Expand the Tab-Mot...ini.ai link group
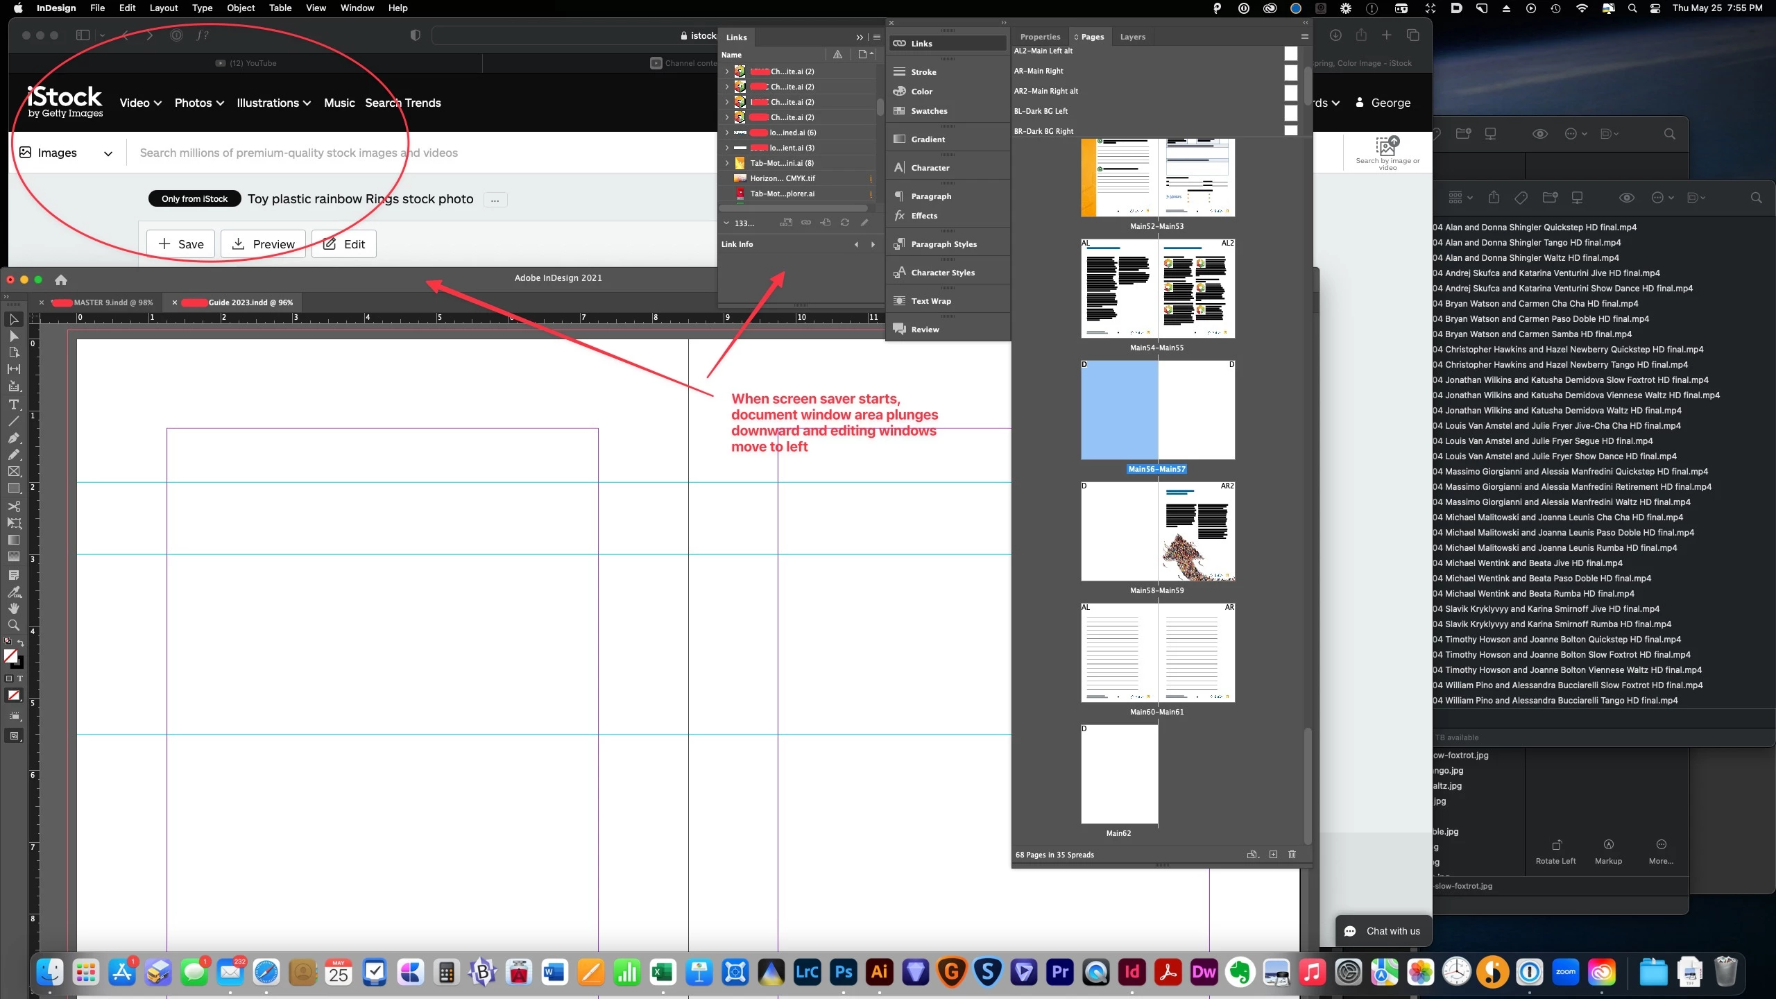The height and width of the screenshot is (999, 1776). pos(726,163)
